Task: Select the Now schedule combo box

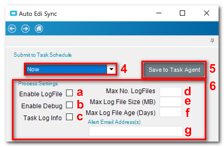Action: pyautogui.click(x=71, y=69)
